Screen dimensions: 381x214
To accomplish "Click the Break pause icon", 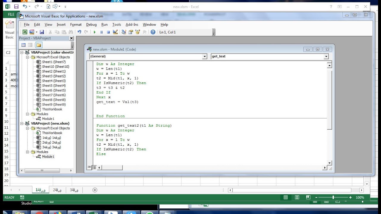I will click(x=102, y=32).
